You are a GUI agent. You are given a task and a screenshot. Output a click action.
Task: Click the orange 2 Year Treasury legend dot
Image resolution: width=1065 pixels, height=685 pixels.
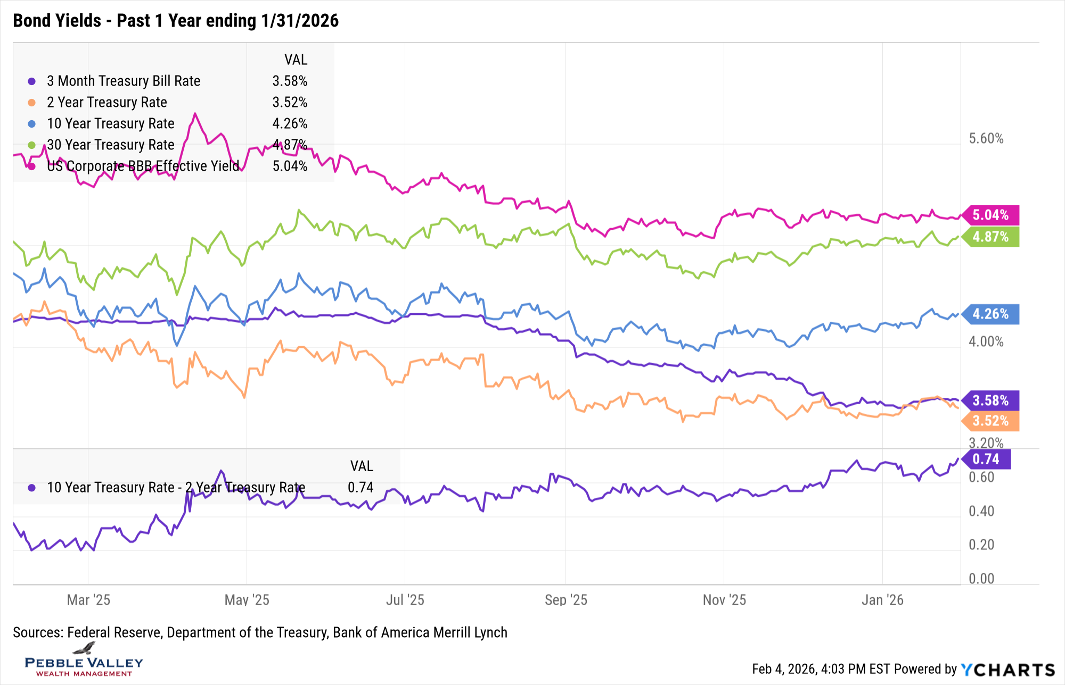(x=32, y=103)
